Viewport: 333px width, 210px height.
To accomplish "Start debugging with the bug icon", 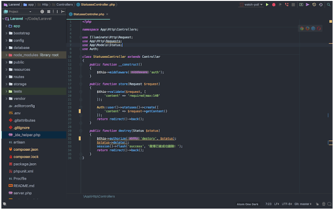I will coord(274,5).
